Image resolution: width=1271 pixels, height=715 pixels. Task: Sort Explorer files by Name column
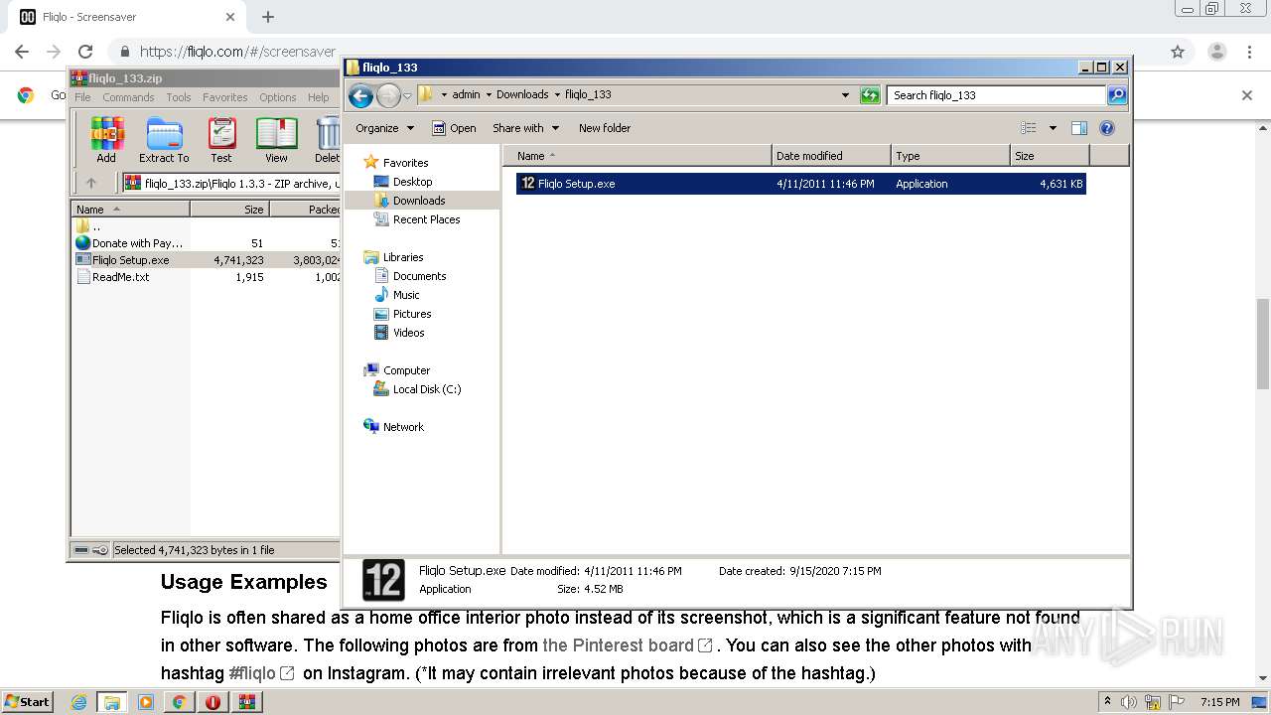coord(636,156)
